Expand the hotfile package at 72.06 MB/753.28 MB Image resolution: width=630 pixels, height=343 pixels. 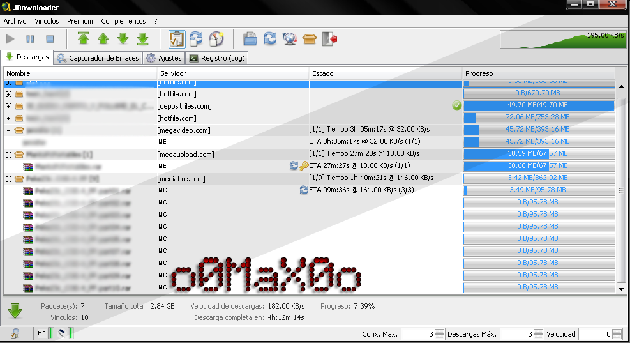pos(8,118)
